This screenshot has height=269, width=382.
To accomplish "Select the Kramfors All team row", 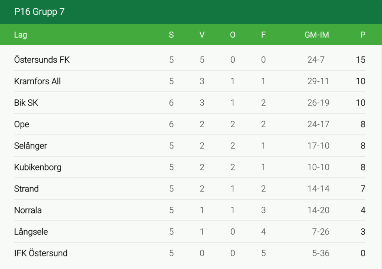I will pos(37,81).
